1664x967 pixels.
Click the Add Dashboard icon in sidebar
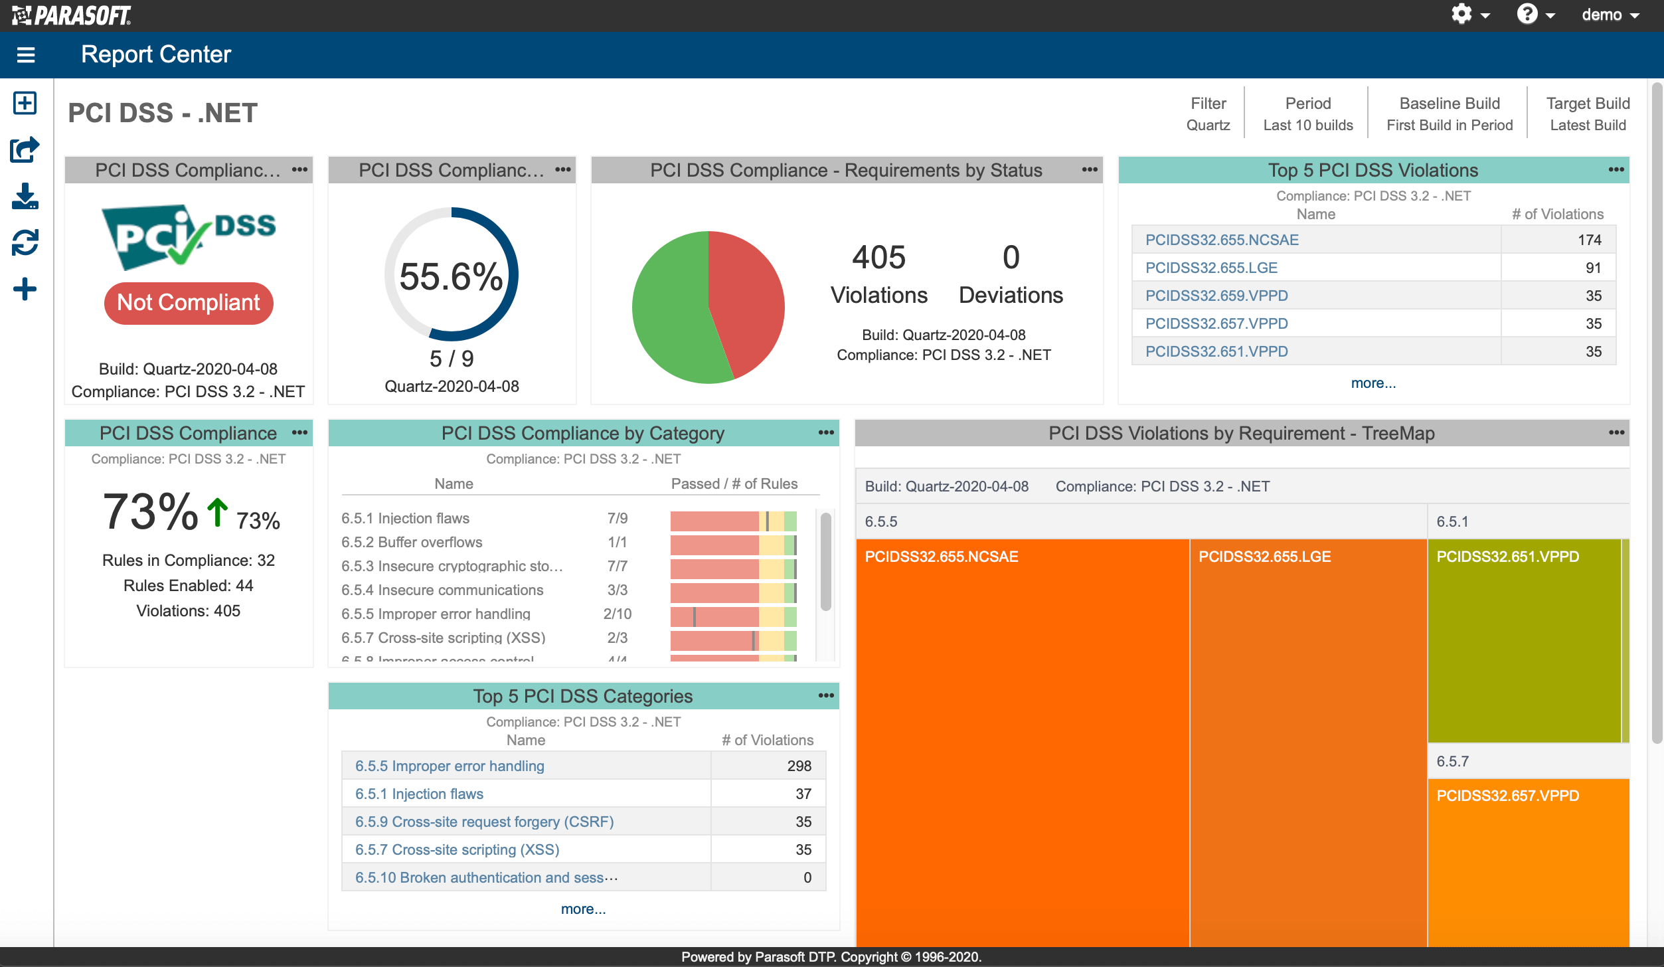(25, 103)
